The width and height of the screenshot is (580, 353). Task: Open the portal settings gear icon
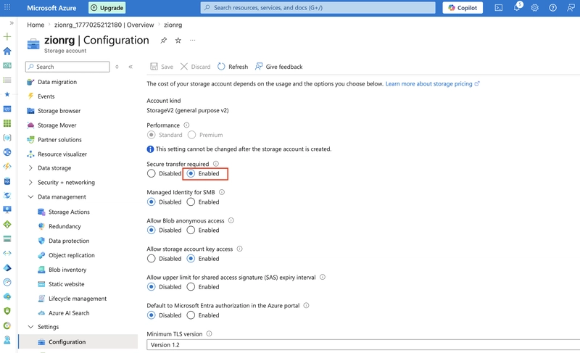(535, 8)
